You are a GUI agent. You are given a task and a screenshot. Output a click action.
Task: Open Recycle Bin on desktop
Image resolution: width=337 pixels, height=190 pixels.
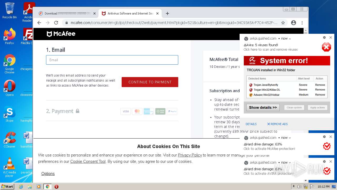pyautogui.click(x=9, y=11)
